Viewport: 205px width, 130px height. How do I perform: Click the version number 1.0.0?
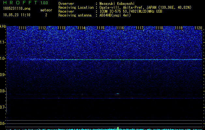click(x=44, y=3)
